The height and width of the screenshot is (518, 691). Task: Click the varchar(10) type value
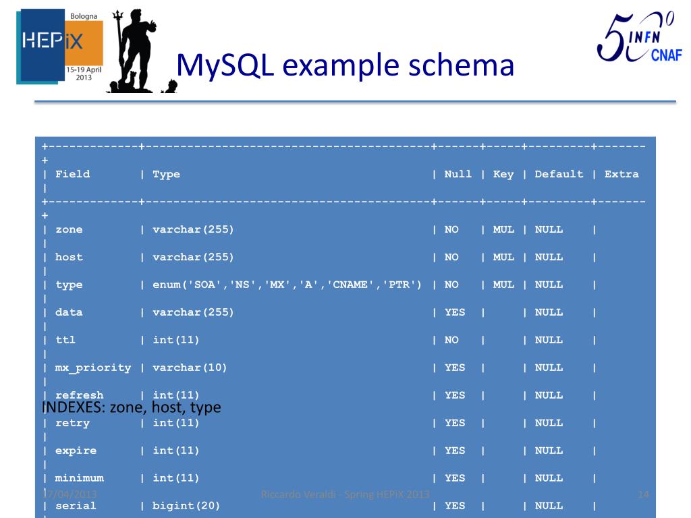coord(190,368)
